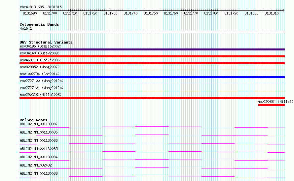Image resolution: width=294 pixels, height=181 pixels.
Task: Click the short red nsv290664 bar
Action: pos(271,105)
